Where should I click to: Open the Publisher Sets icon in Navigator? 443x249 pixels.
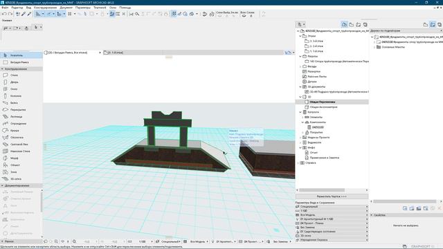coord(365,25)
